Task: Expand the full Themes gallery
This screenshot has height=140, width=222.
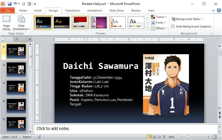Action: tap(148, 28)
